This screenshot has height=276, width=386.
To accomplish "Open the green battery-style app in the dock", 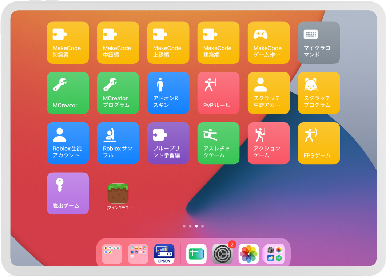I will click(x=196, y=254).
